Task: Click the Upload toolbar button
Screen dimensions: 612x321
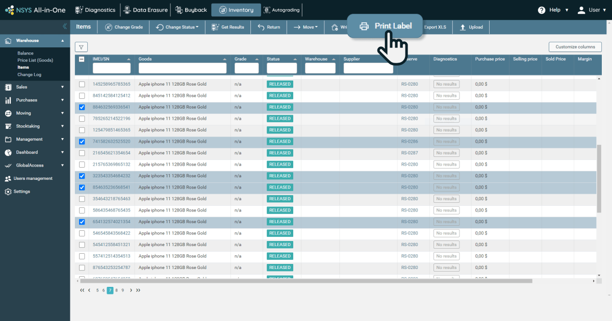Action: (471, 27)
